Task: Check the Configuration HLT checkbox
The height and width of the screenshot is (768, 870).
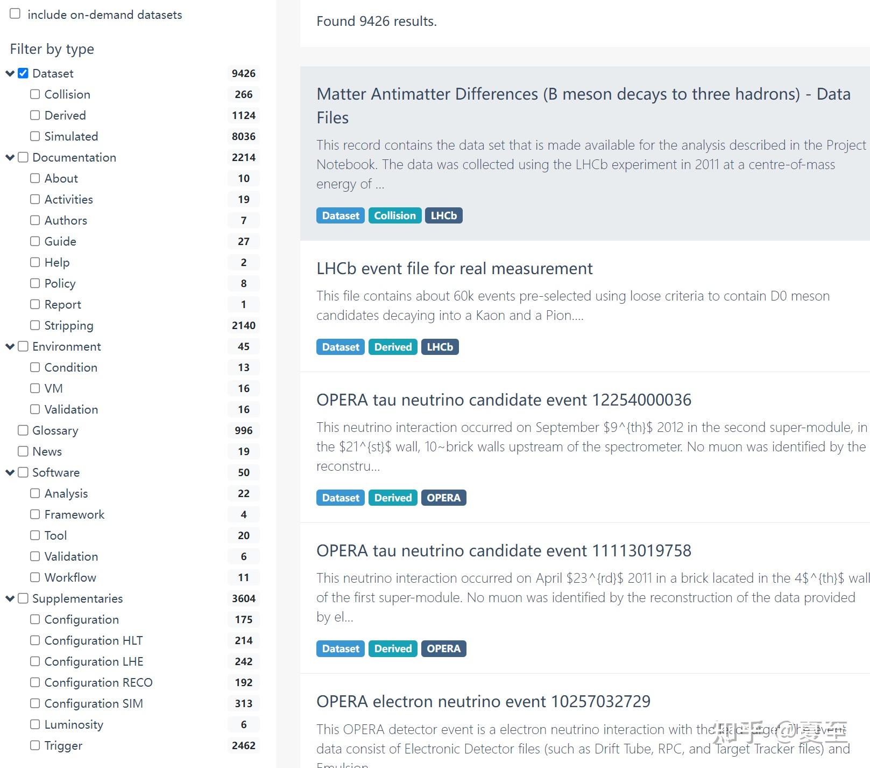Action: pos(35,640)
